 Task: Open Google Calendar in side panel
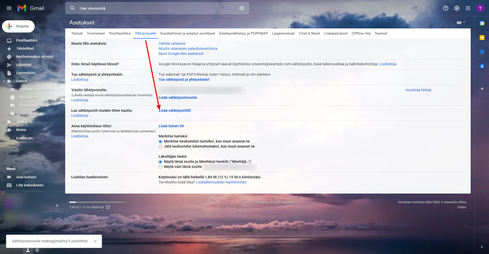pos(482,23)
